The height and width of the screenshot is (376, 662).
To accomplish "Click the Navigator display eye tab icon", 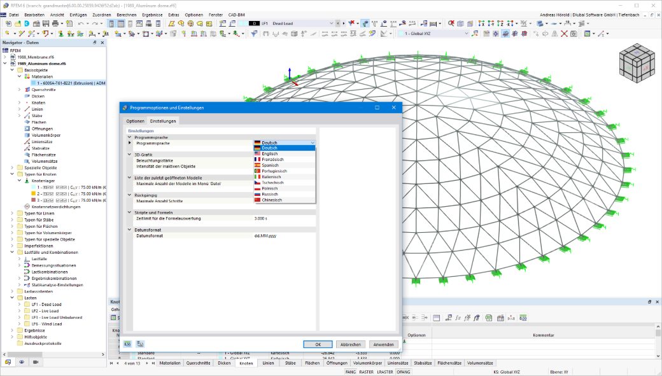I will point(22,362).
